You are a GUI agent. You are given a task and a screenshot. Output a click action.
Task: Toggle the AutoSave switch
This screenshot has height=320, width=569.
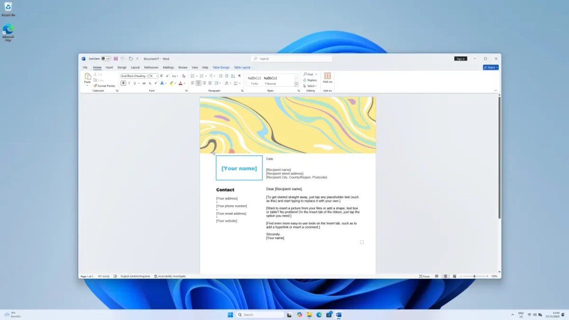click(106, 59)
